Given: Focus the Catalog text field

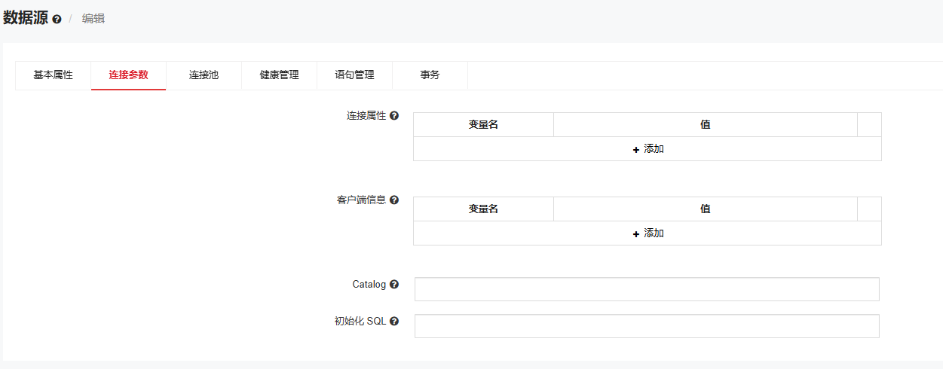Looking at the screenshot, I should [x=647, y=289].
